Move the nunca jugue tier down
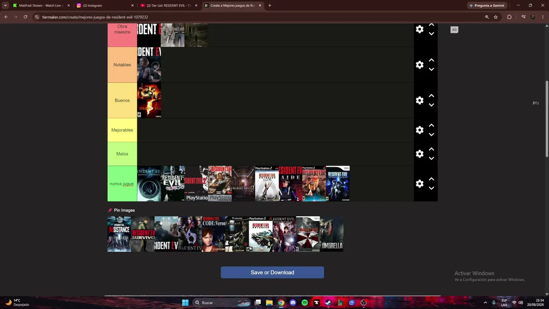This screenshot has width=549, height=309. (x=431, y=188)
